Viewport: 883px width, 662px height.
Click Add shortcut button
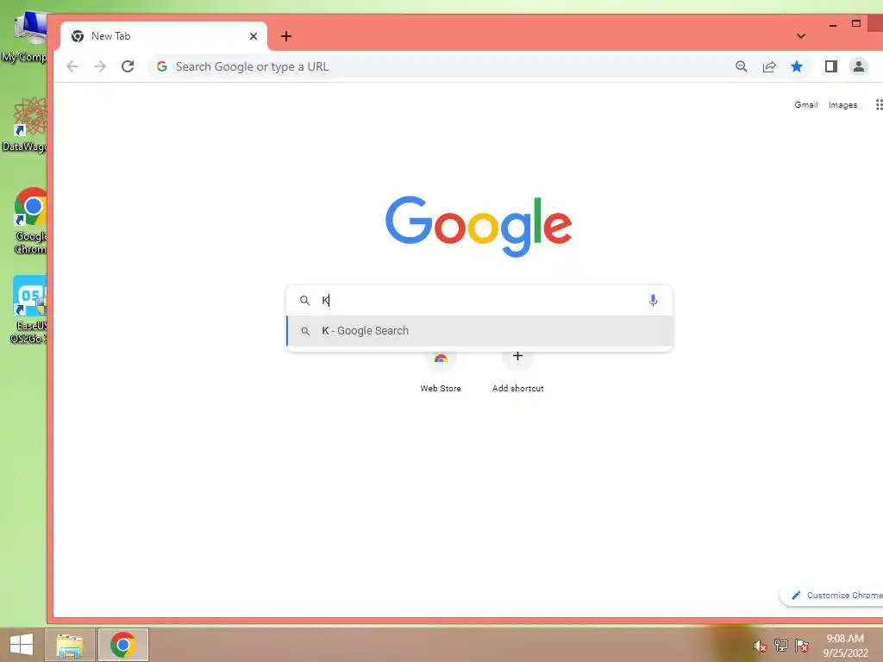click(x=517, y=372)
